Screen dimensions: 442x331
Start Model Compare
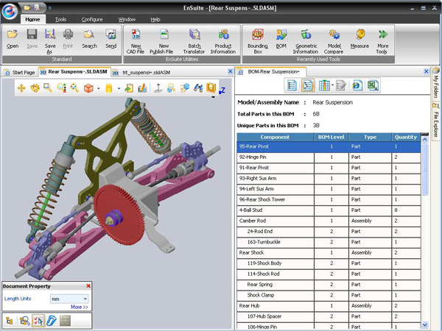click(334, 41)
